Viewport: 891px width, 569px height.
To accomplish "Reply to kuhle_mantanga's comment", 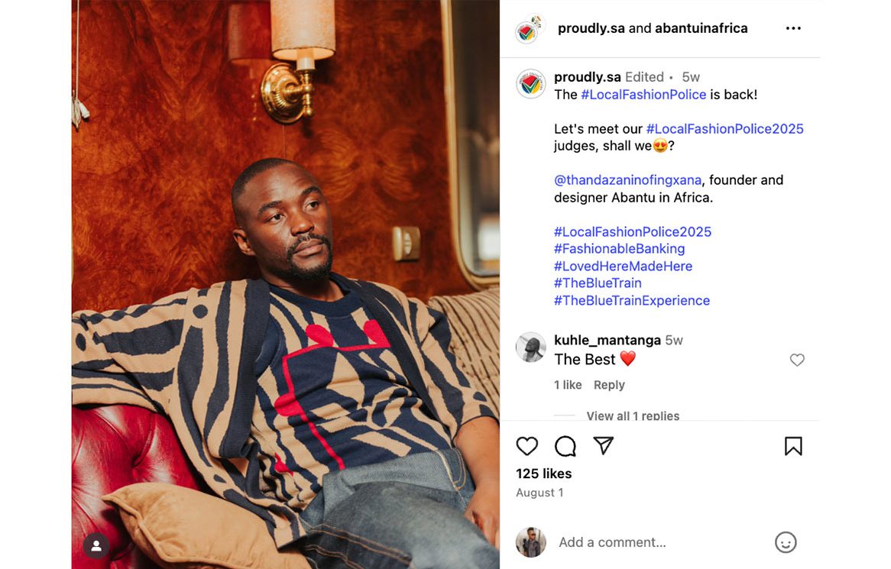I will click(x=609, y=385).
